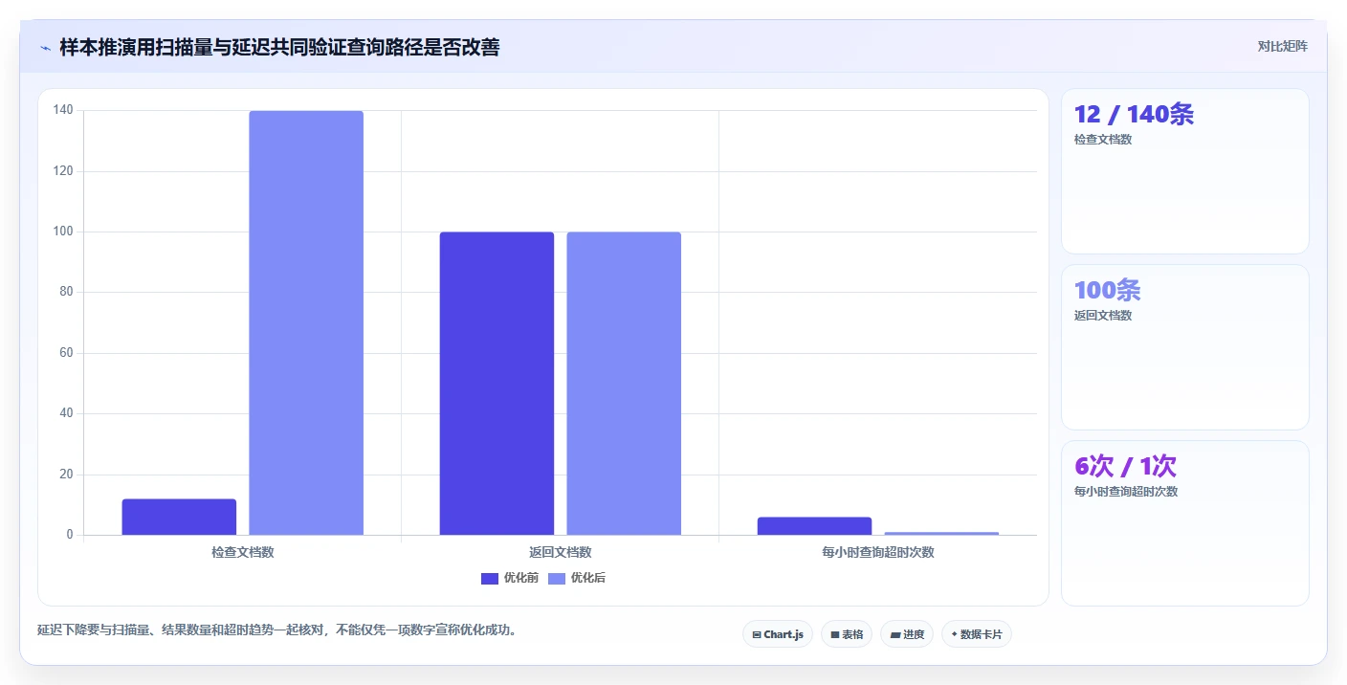The width and height of the screenshot is (1347, 685).
Task: Click the 100条 card value
Action: pos(1107,290)
